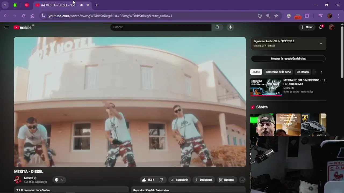
Task: Go back using the browser back arrow
Action: click(6, 16)
